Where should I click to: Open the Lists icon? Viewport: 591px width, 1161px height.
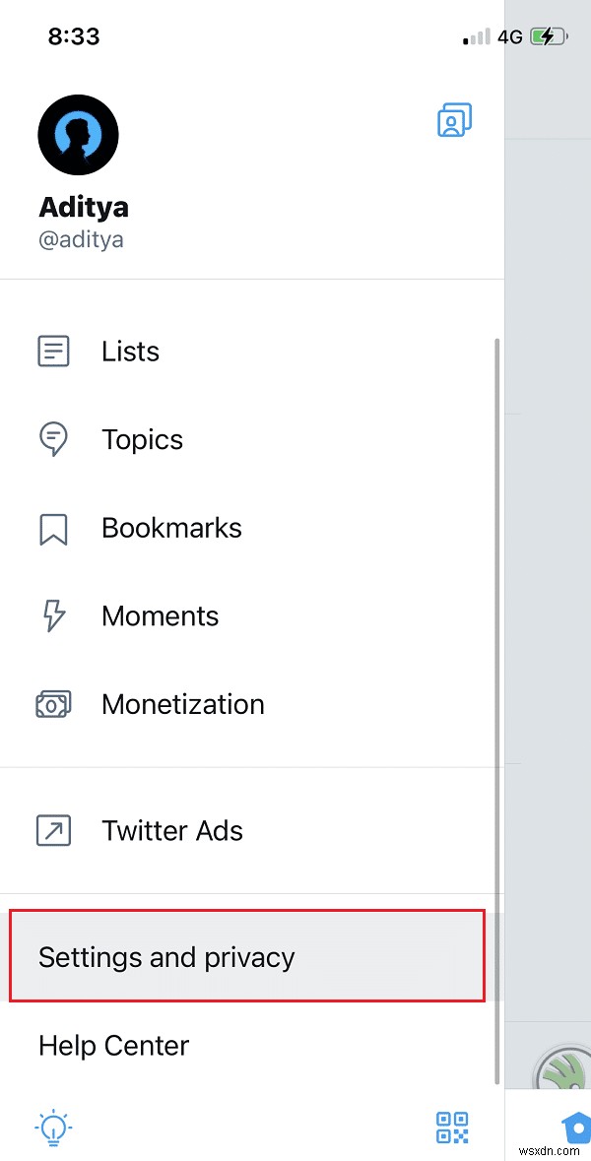pos(53,351)
